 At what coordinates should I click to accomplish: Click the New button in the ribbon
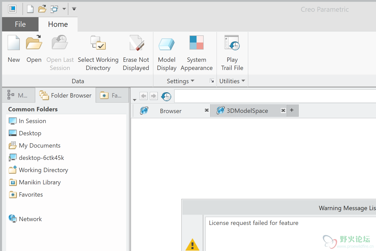click(x=14, y=49)
